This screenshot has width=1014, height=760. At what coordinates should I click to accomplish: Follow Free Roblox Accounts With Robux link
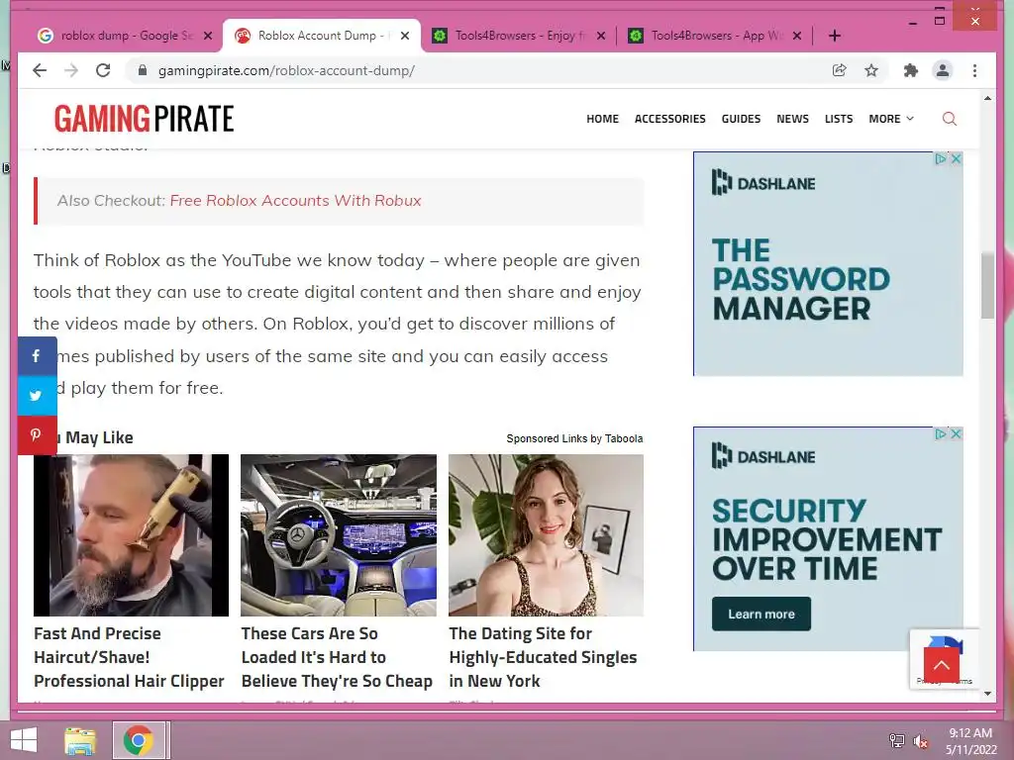pos(295,200)
